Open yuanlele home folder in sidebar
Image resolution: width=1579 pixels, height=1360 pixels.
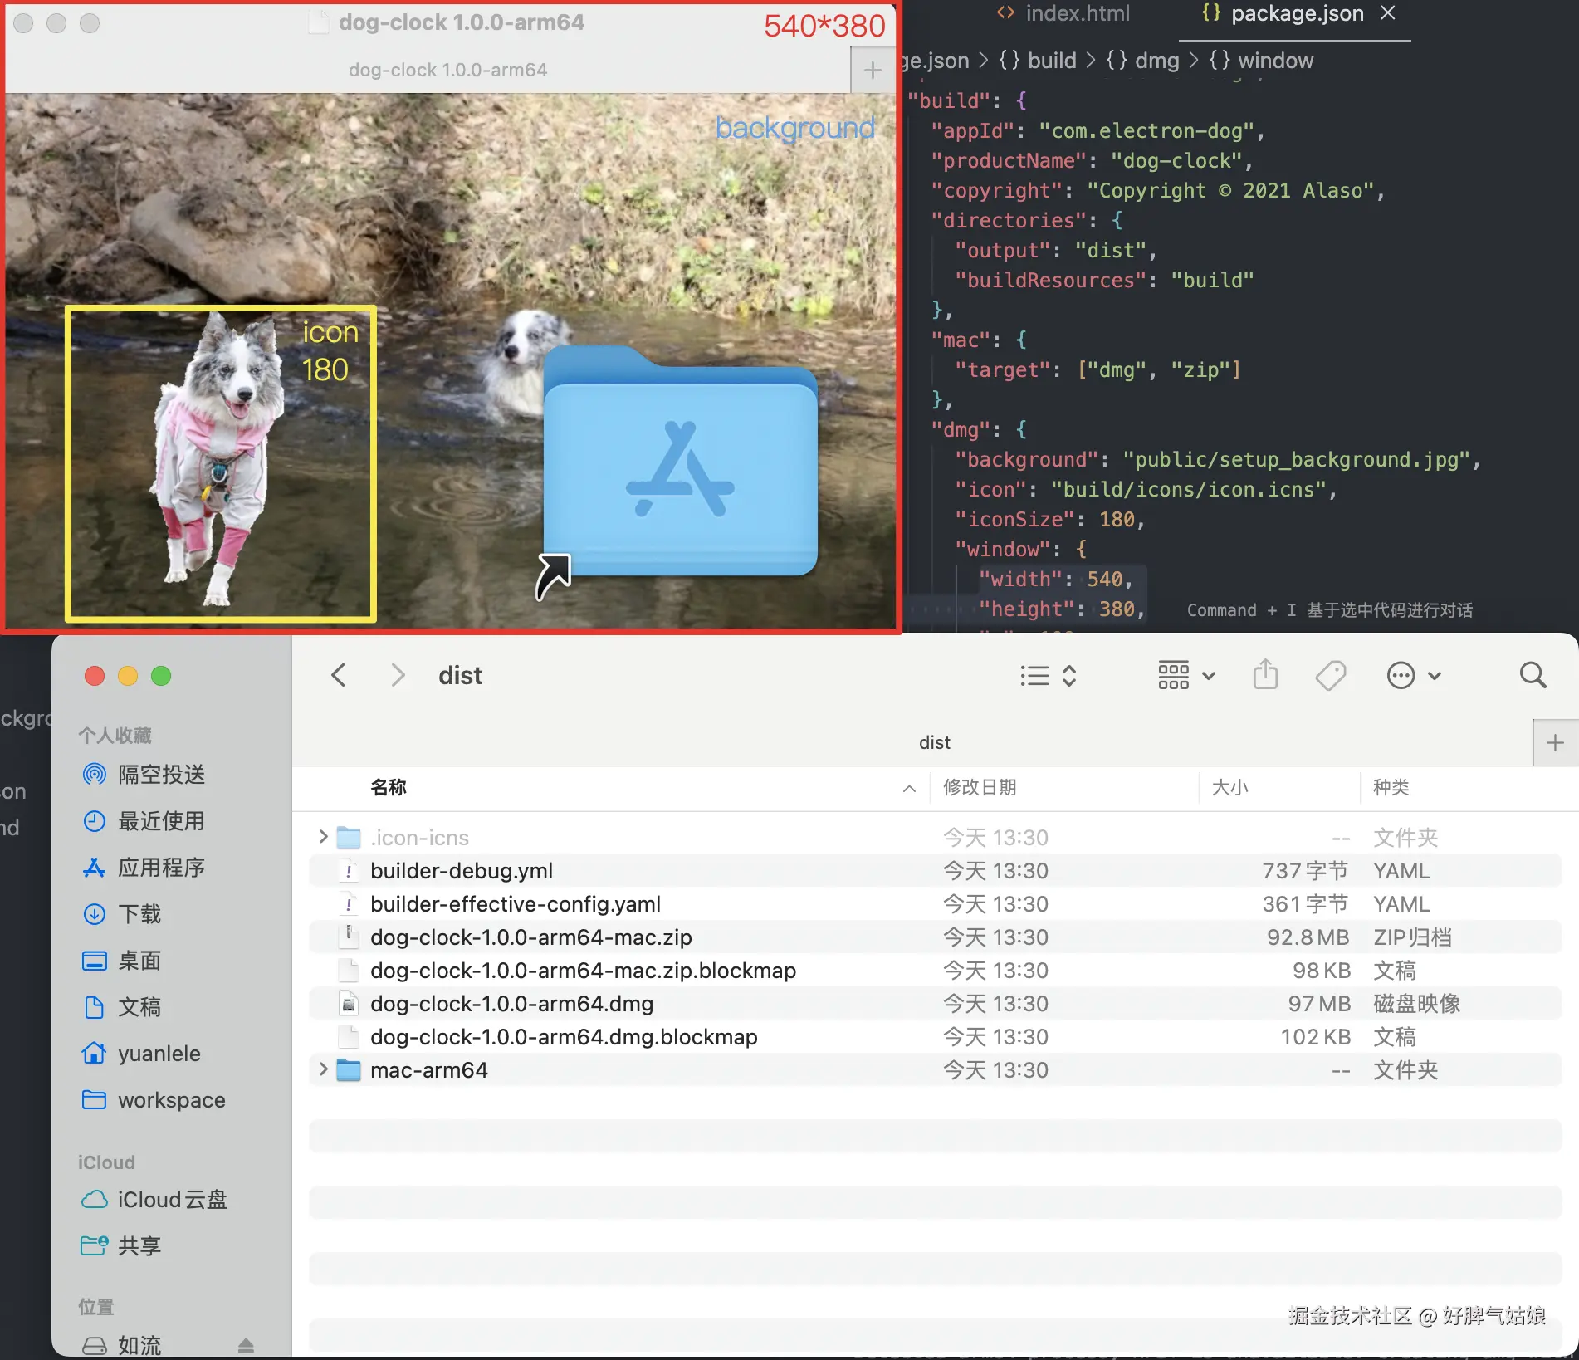[141, 1054]
